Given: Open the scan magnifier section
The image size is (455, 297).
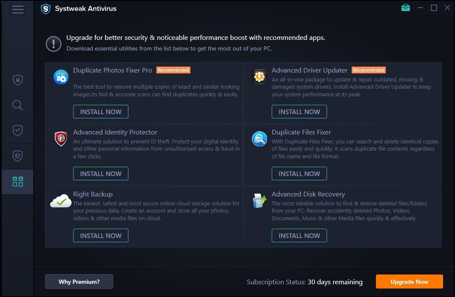Looking at the screenshot, I should pyautogui.click(x=17, y=105).
